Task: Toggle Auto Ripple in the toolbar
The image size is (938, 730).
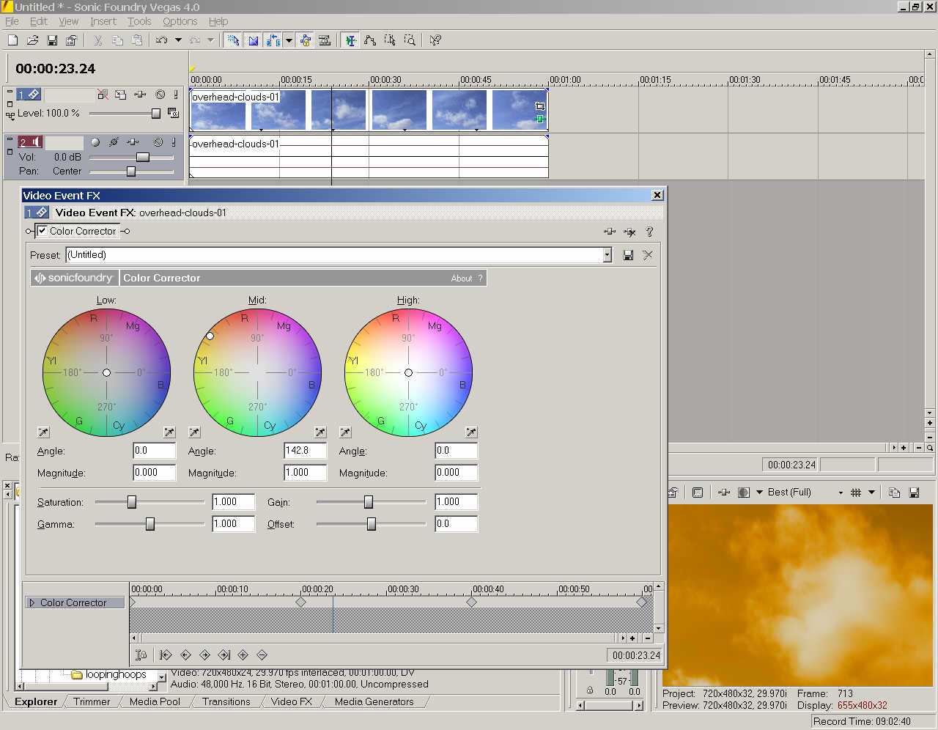Action: coord(273,40)
